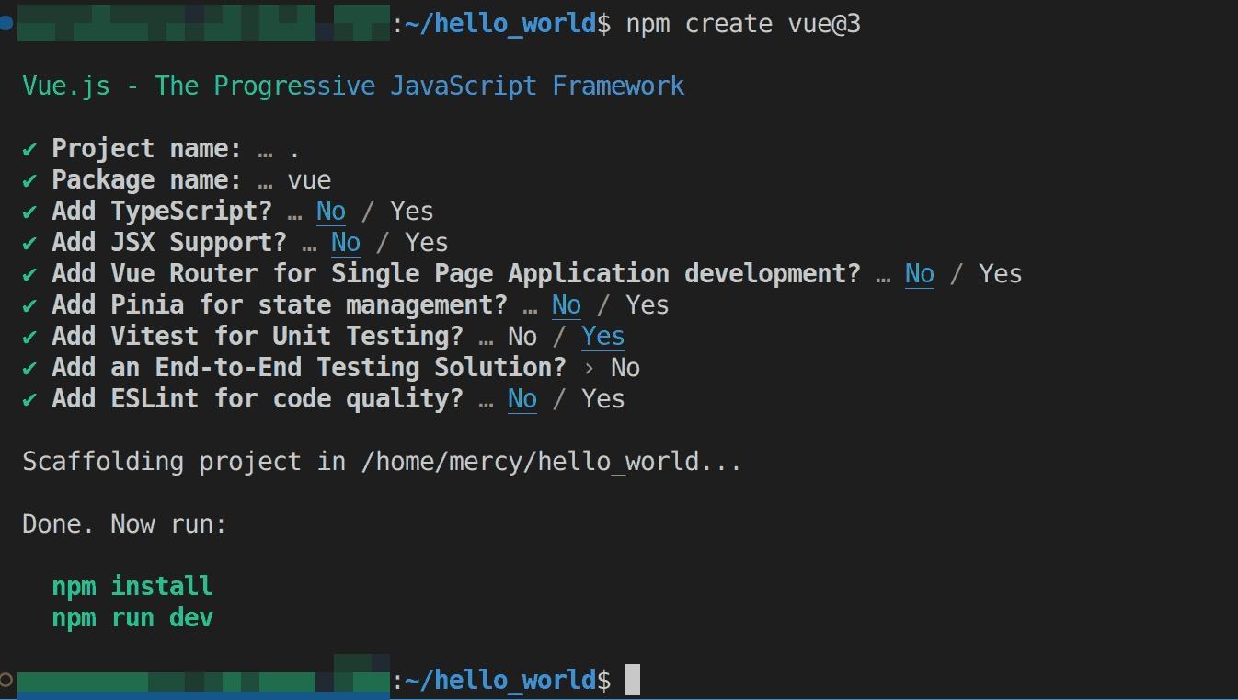1238x700 pixels.
Task: Click the 'Scaffolding project in /home/mercy/hello_world...' line
Action: [x=382, y=462]
